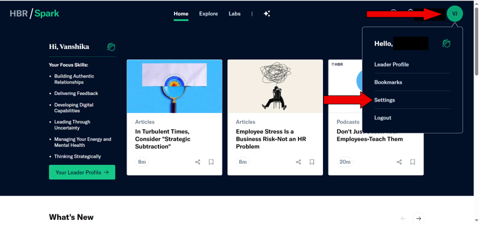
Task: Collapse the VJ profile avatar menu
Action: (454, 14)
